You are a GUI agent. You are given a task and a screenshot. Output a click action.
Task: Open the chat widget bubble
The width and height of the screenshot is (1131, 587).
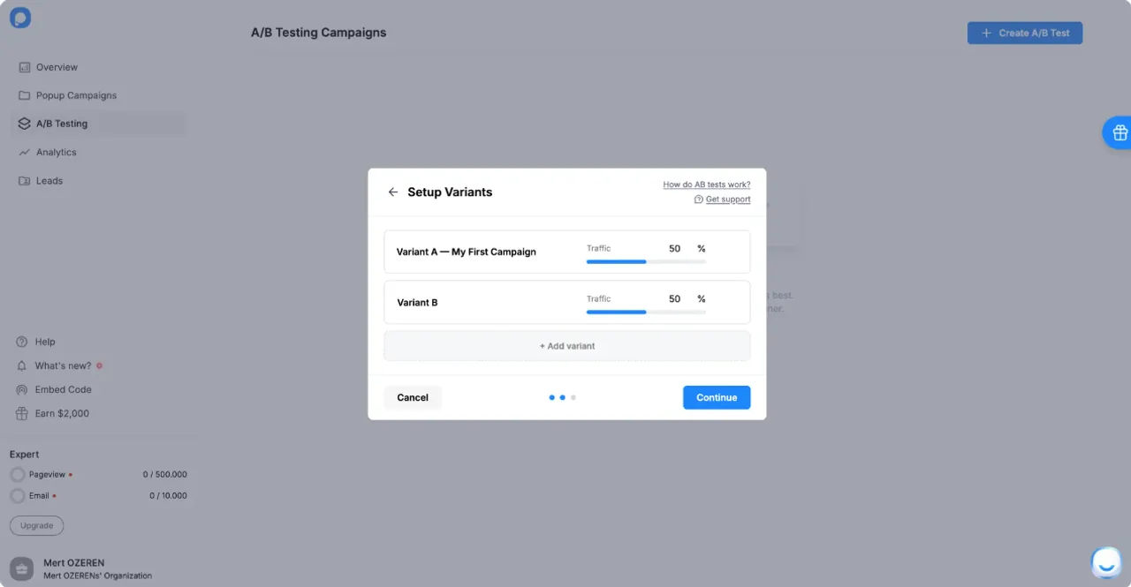click(1106, 561)
